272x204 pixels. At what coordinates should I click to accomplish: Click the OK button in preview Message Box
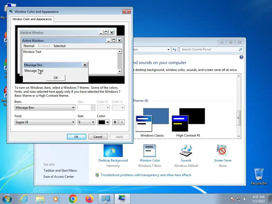click(x=56, y=78)
